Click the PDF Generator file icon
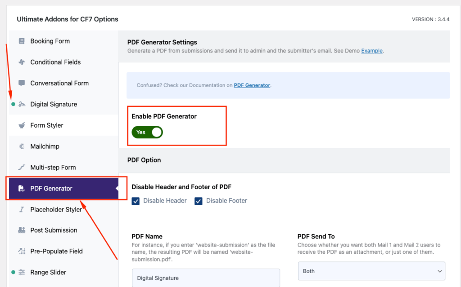 22,188
